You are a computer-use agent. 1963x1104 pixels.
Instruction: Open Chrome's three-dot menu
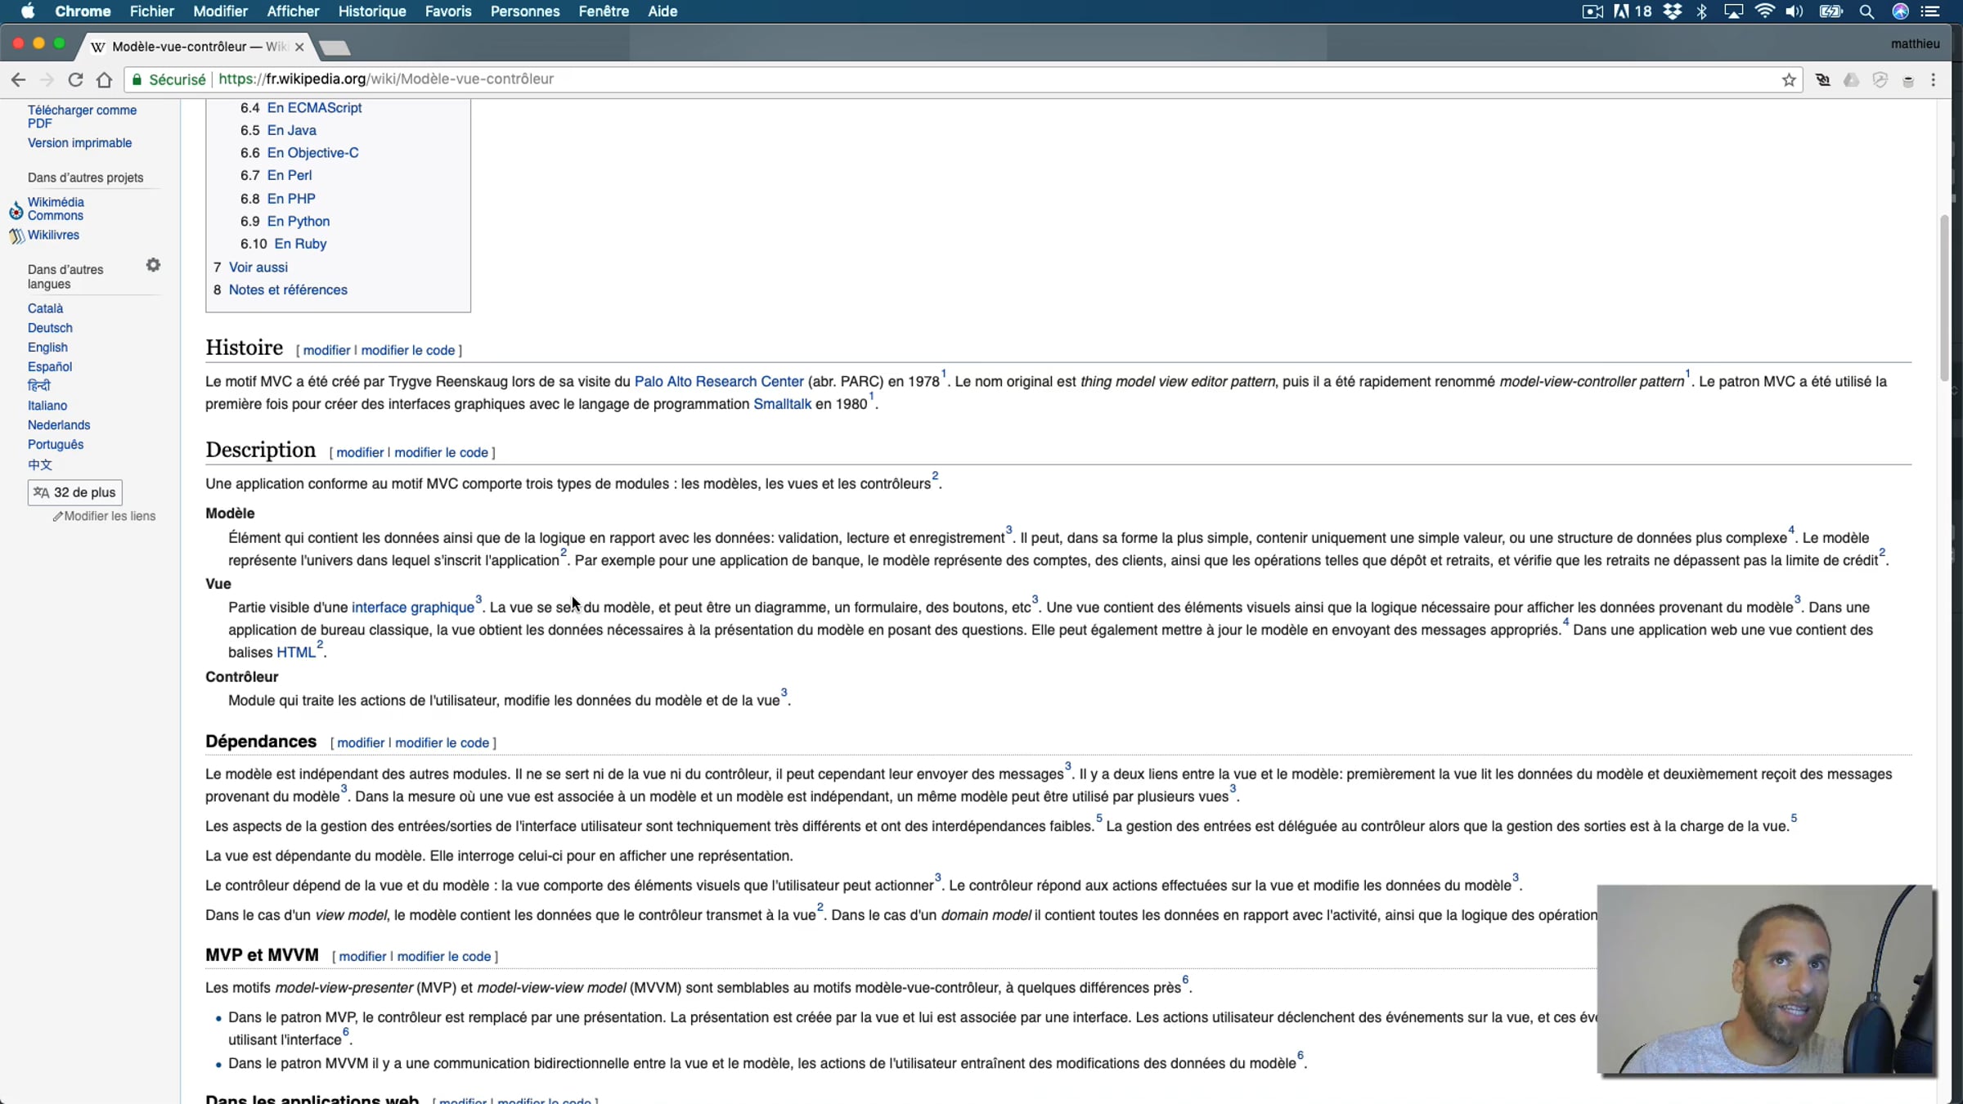click(1934, 79)
